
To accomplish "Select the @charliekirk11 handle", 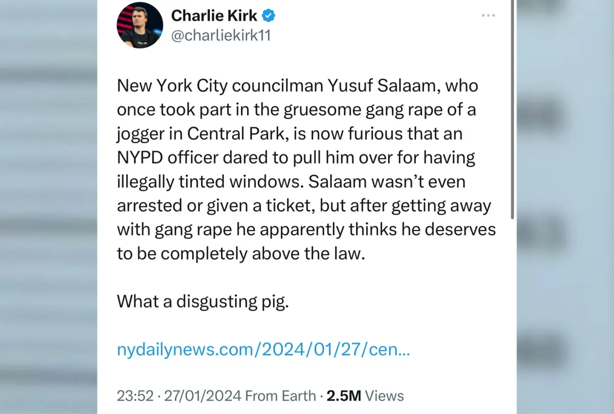I will [x=221, y=35].
